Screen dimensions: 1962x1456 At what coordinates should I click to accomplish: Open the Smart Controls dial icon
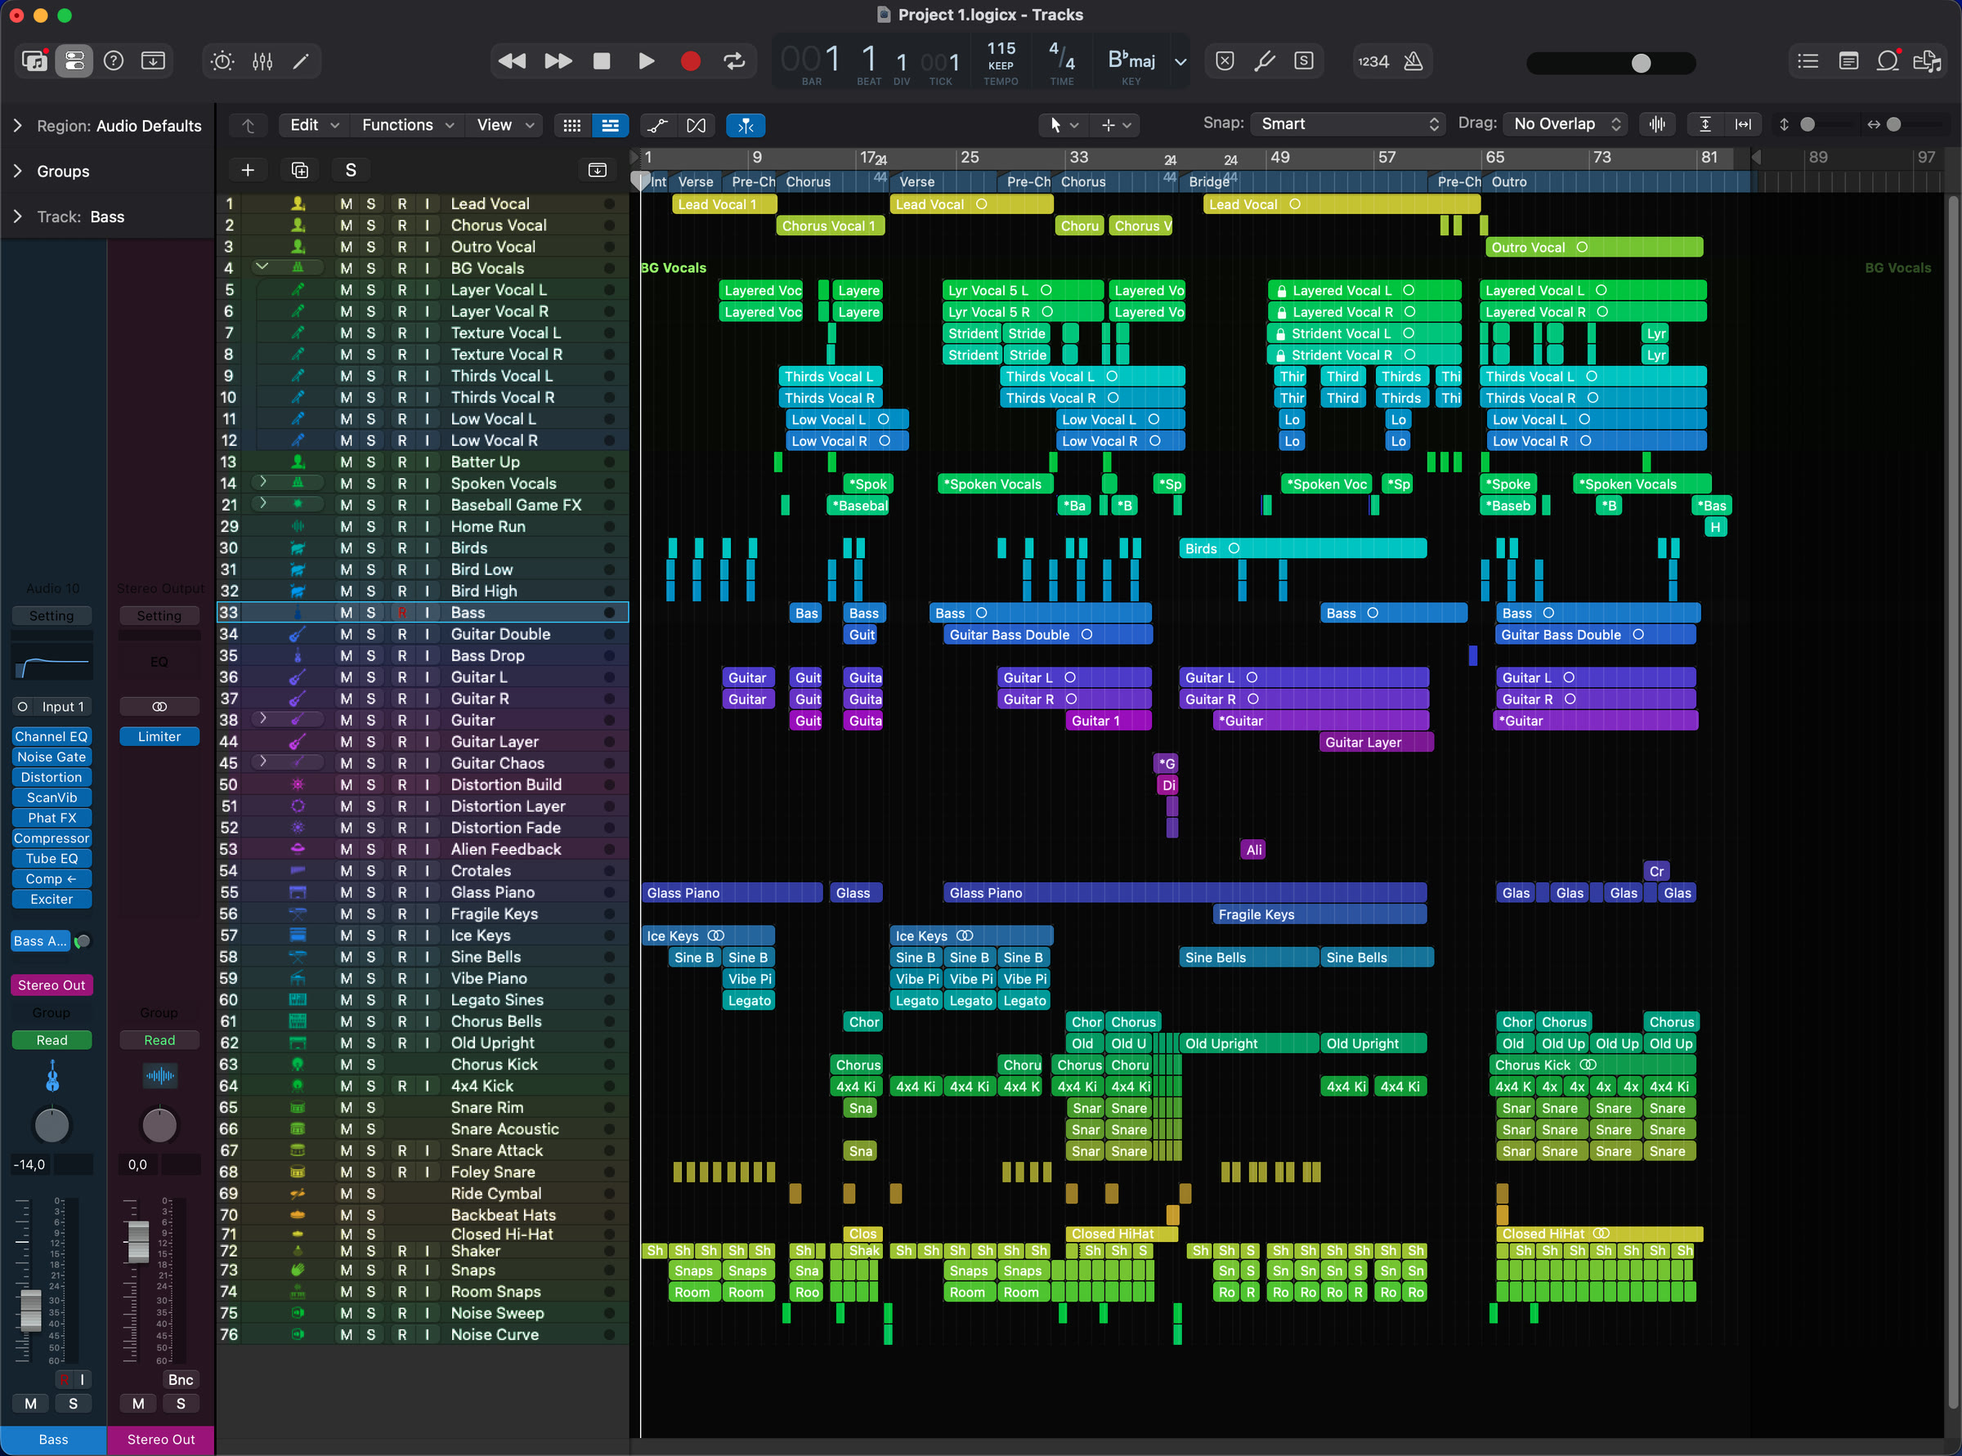click(222, 60)
